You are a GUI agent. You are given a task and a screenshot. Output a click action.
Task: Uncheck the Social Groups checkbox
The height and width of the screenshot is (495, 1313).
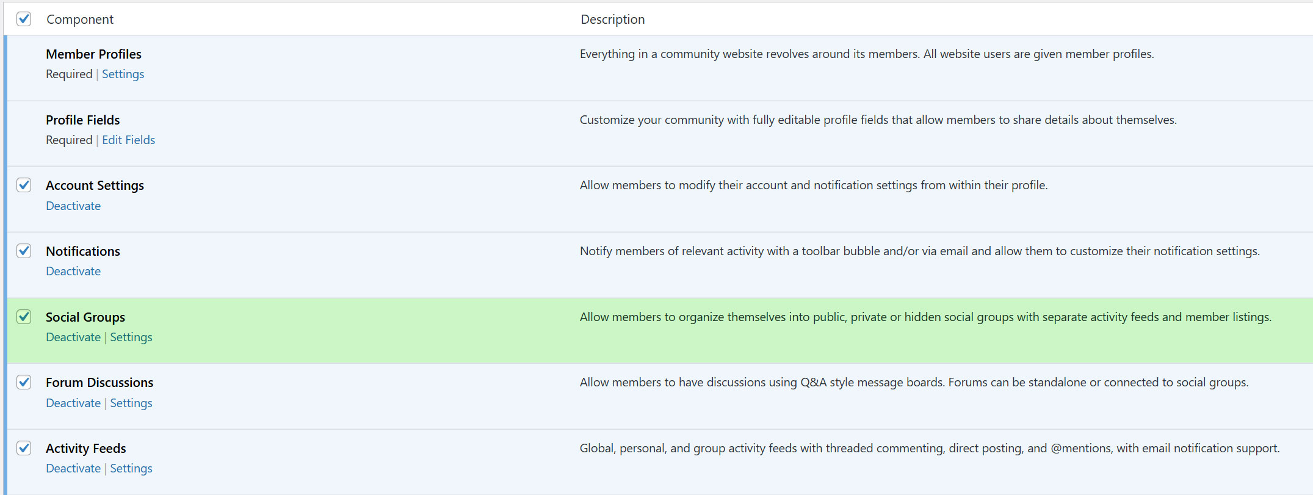click(24, 317)
